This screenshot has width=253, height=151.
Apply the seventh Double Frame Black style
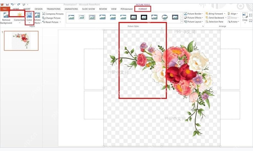pyautogui.click(x=134, y=17)
